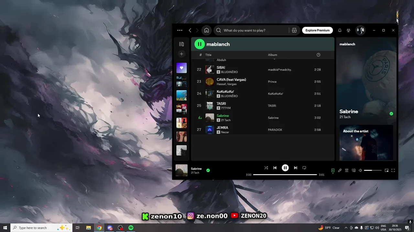The height and width of the screenshot is (232, 414).
Task: Click the Windows taskbar search box
Action: pos(41,228)
